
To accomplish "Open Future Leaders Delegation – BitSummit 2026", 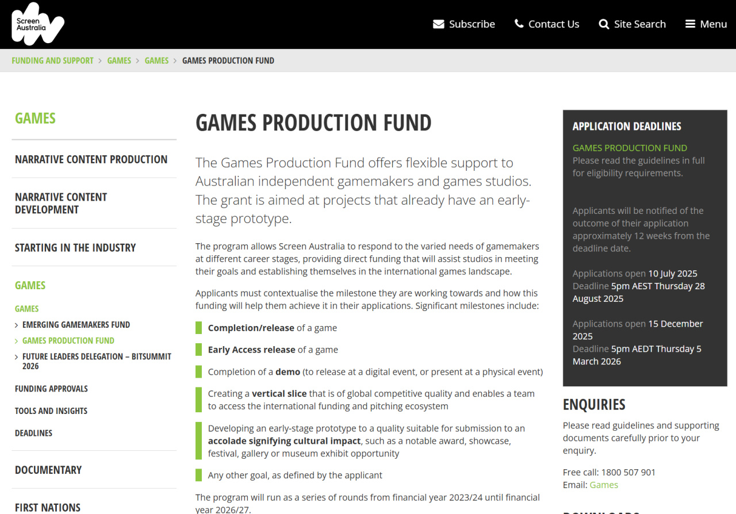I will [97, 361].
